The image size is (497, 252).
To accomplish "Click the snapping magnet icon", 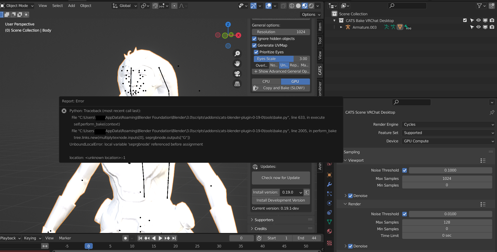I will [155, 6].
